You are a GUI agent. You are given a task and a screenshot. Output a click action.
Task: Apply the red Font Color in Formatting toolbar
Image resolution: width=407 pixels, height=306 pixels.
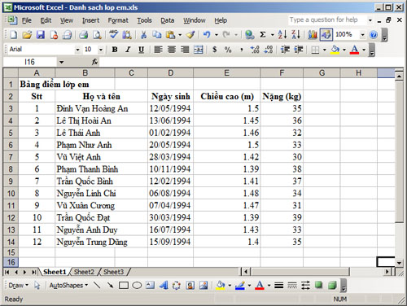[x=354, y=50]
